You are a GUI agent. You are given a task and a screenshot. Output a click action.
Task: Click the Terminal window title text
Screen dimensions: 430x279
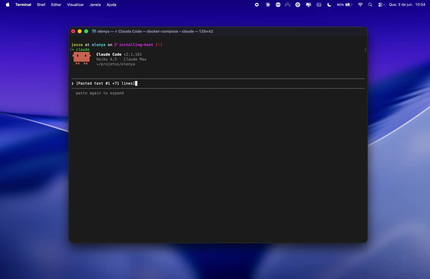coord(155,31)
